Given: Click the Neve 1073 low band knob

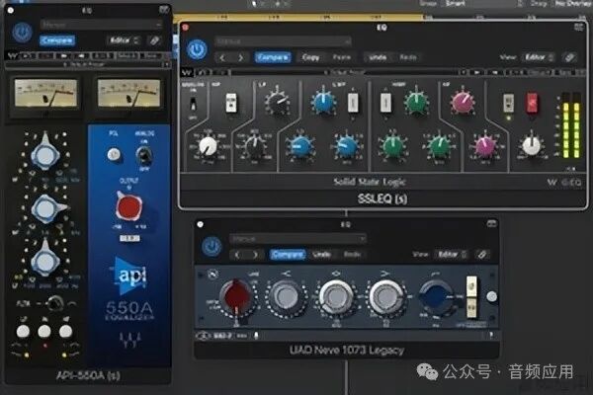Looking at the screenshot, I should coord(386,296).
